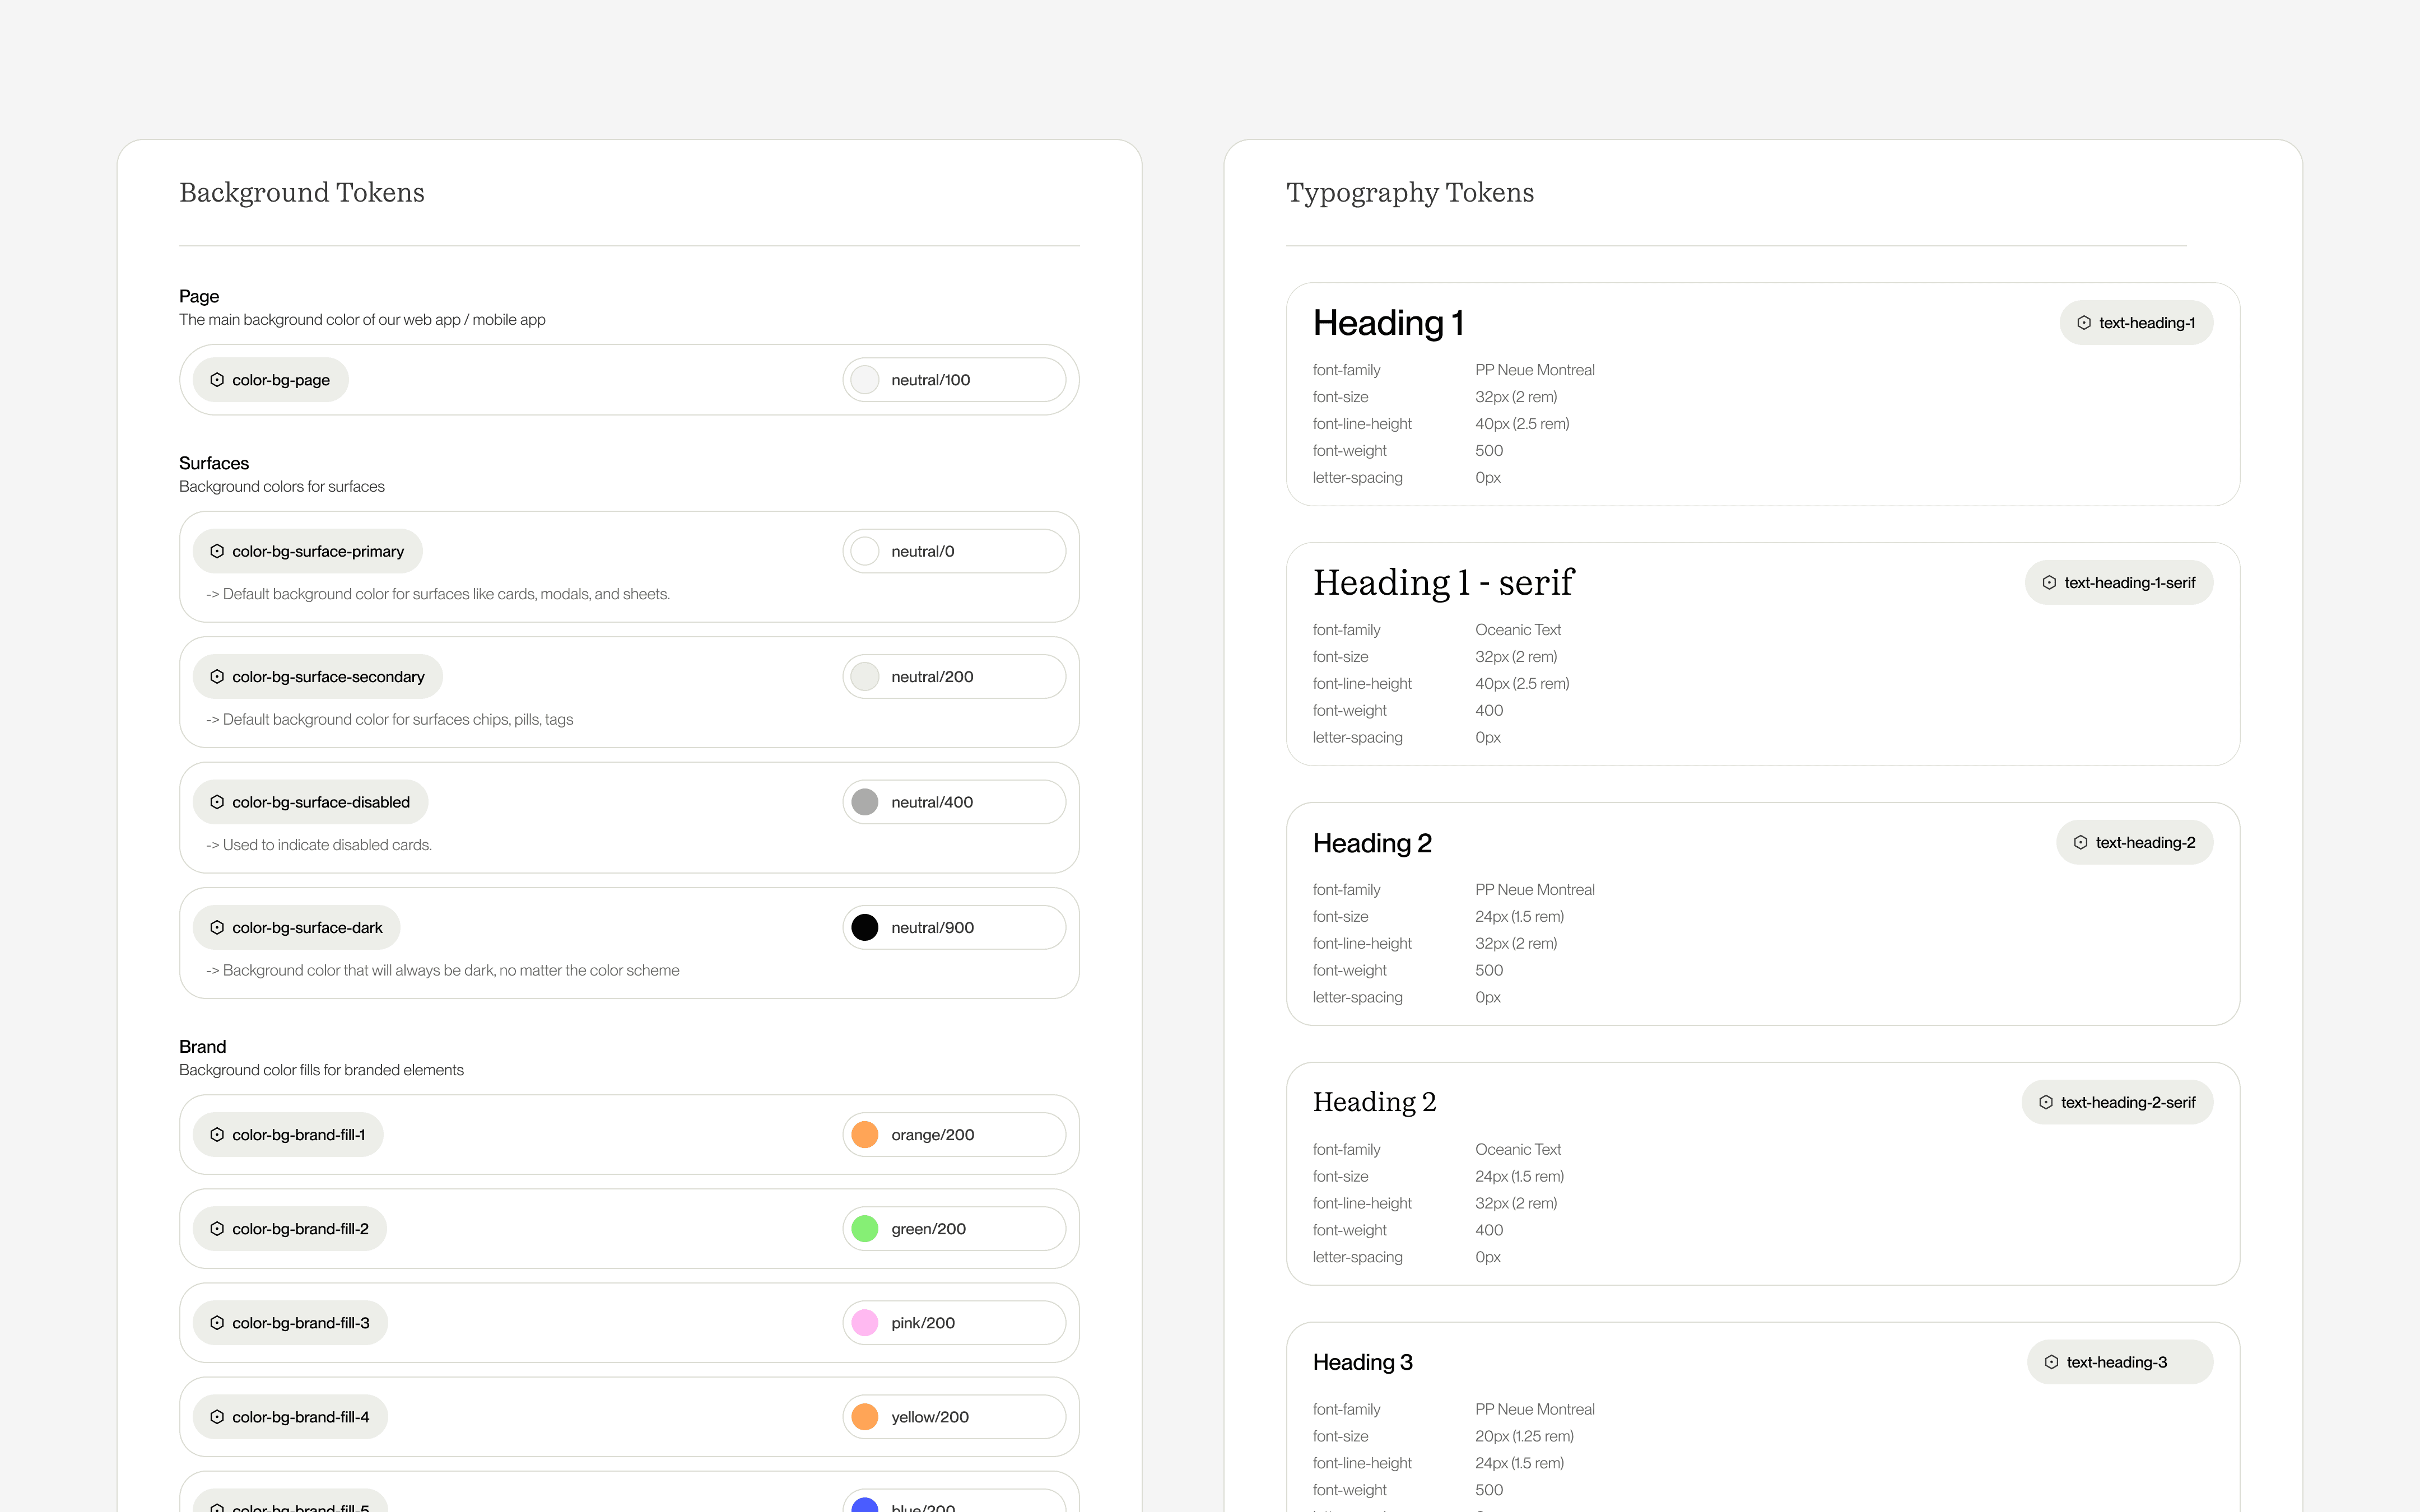Click the token icon in color-bg-surface-primary chip
Screen dimensions: 2420x1512
[x=217, y=551]
